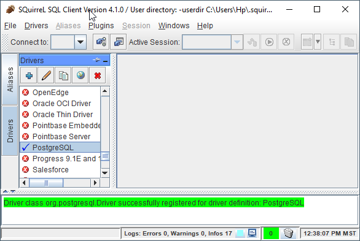
Task: Click the driver list scroll right arrow
Action: click(95, 183)
